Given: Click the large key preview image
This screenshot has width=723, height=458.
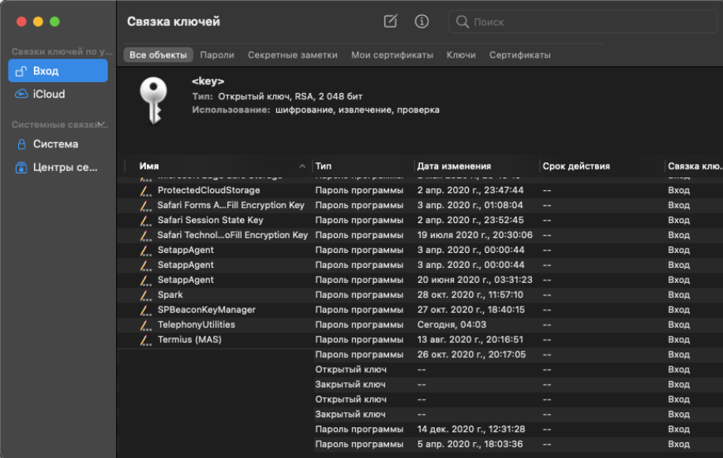Looking at the screenshot, I should click(151, 100).
